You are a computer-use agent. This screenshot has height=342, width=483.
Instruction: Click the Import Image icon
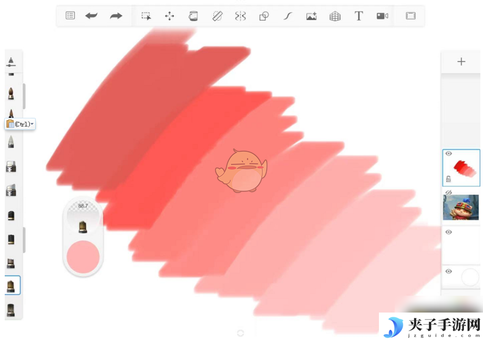pyautogui.click(x=312, y=16)
